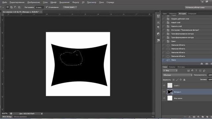
Task: Select the Subtract from selection mode icon
Action: coord(15,7)
